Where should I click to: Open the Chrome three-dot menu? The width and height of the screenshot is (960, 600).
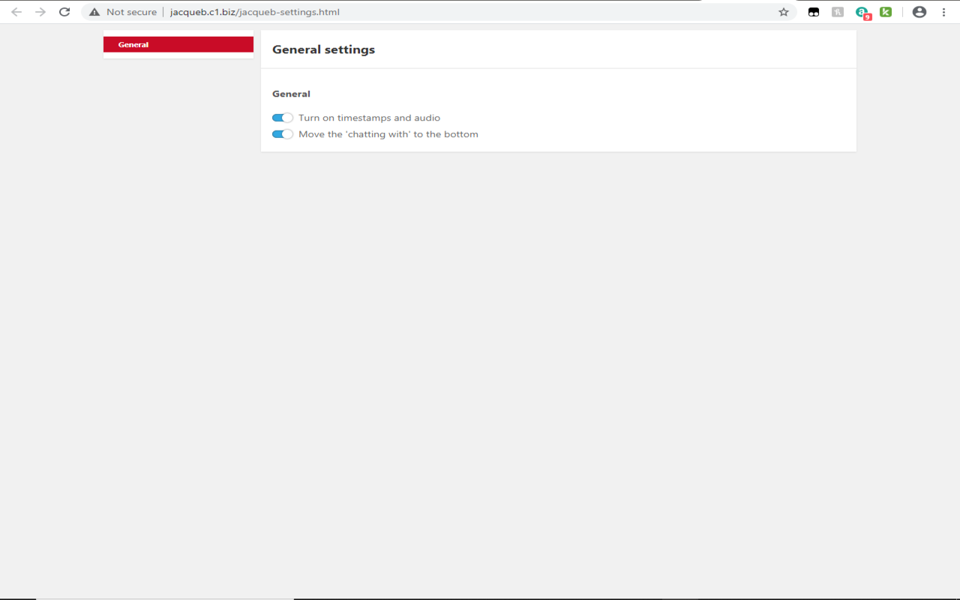point(943,12)
